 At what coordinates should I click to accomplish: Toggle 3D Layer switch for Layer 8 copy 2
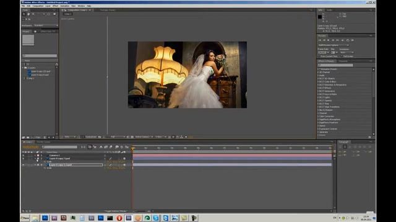click(x=124, y=165)
